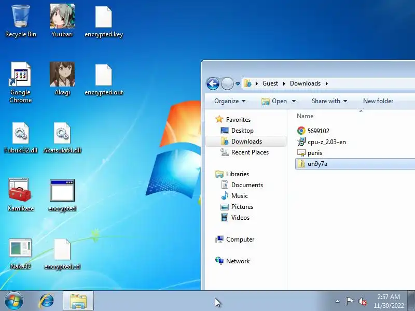Select the penis certificate file
The width and height of the screenshot is (415, 311).
(310, 152)
